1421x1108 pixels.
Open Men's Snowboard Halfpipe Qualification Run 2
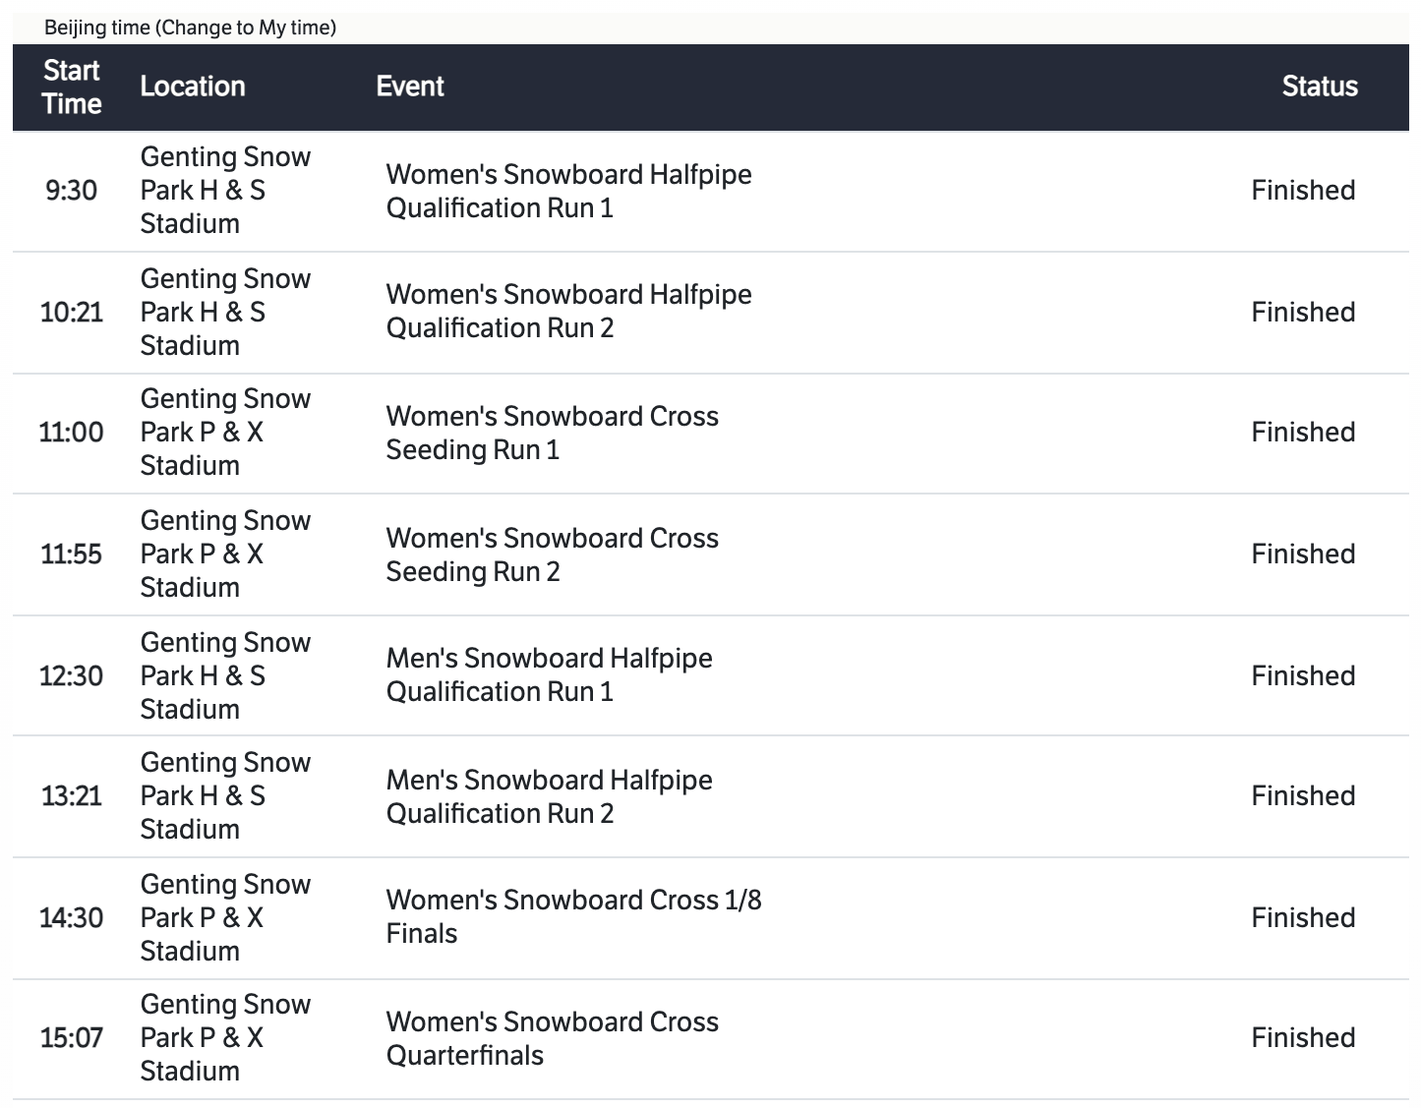[x=549, y=796]
